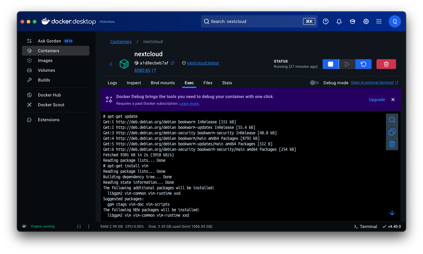Screen dimensions: 423x254
Task: Clear the terminal with trash icon
Action: (392, 144)
